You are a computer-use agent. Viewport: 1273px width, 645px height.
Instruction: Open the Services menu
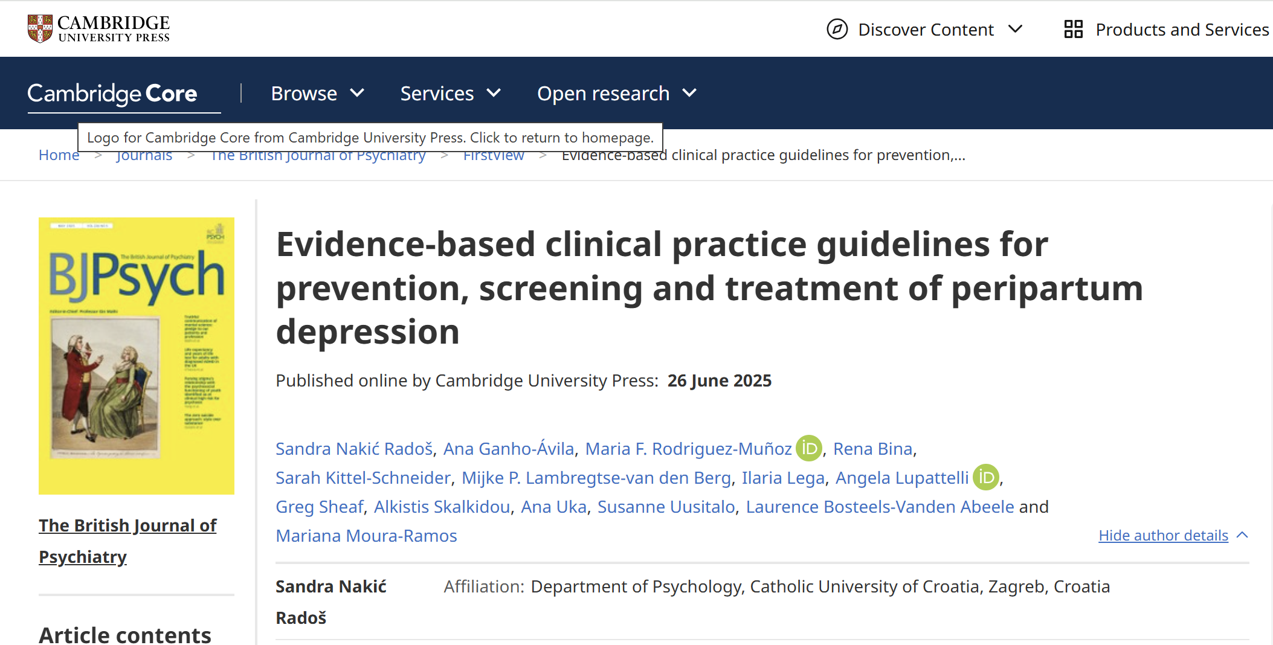coord(450,94)
